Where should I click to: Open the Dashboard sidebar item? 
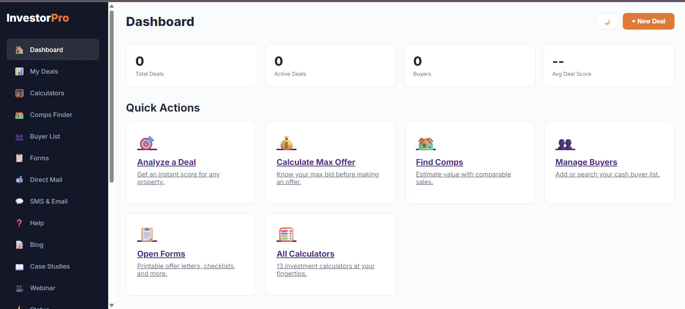click(x=53, y=49)
